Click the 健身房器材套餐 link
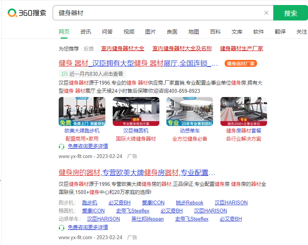The height and width of the screenshot is (245, 308). pos(244,131)
